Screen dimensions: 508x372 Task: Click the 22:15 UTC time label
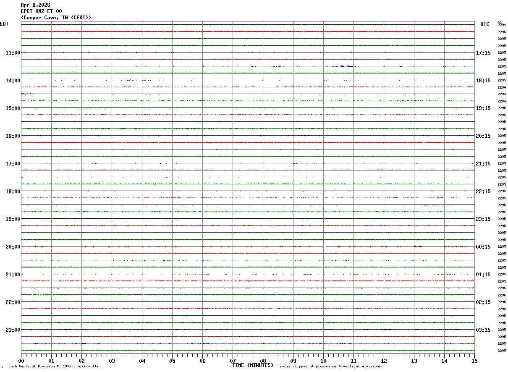coord(483,191)
